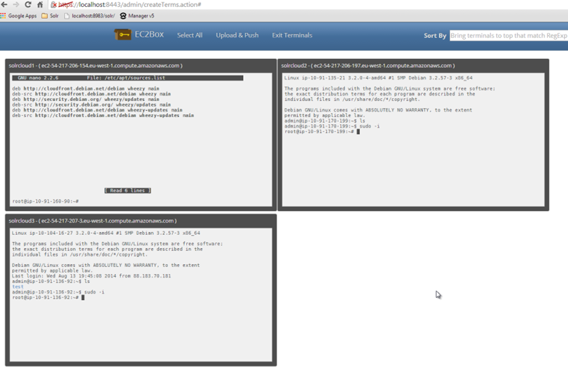Open the browser home icon
568x369 pixels.
pos(40,5)
